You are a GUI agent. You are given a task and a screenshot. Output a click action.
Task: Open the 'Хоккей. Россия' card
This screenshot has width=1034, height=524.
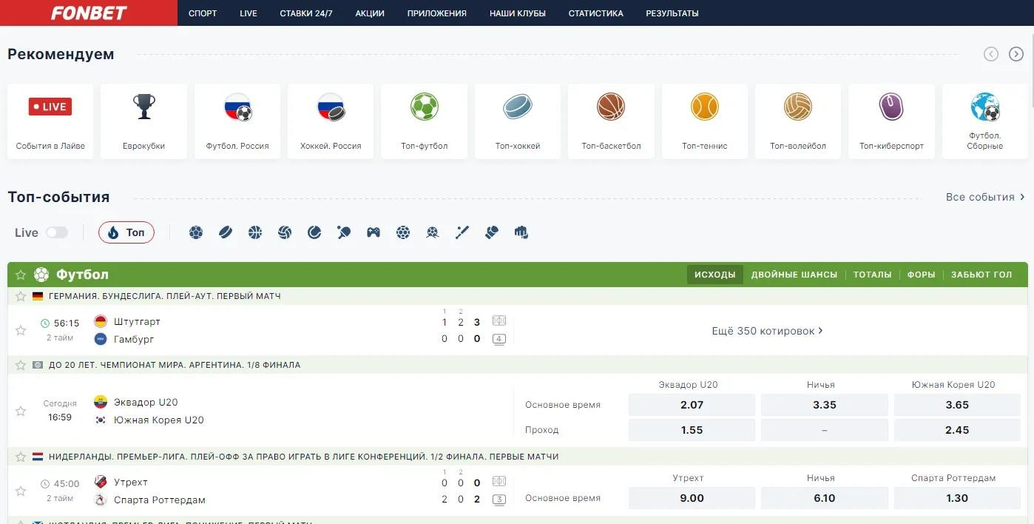coord(331,121)
